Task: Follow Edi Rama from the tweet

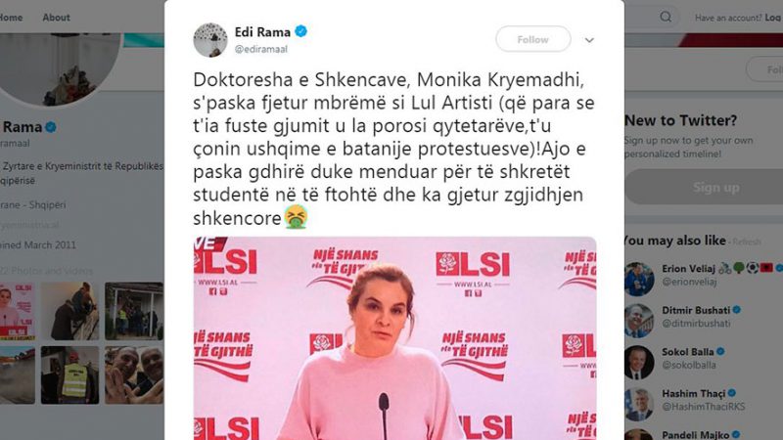Action: click(532, 39)
